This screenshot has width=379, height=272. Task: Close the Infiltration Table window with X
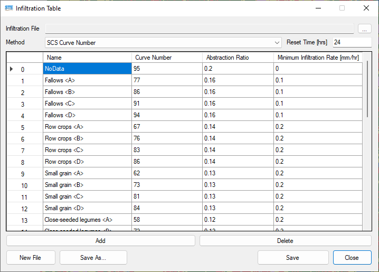(x=366, y=8)
